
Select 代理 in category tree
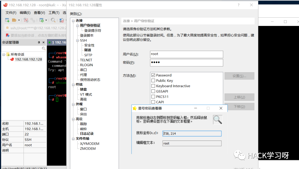(83, 75)
